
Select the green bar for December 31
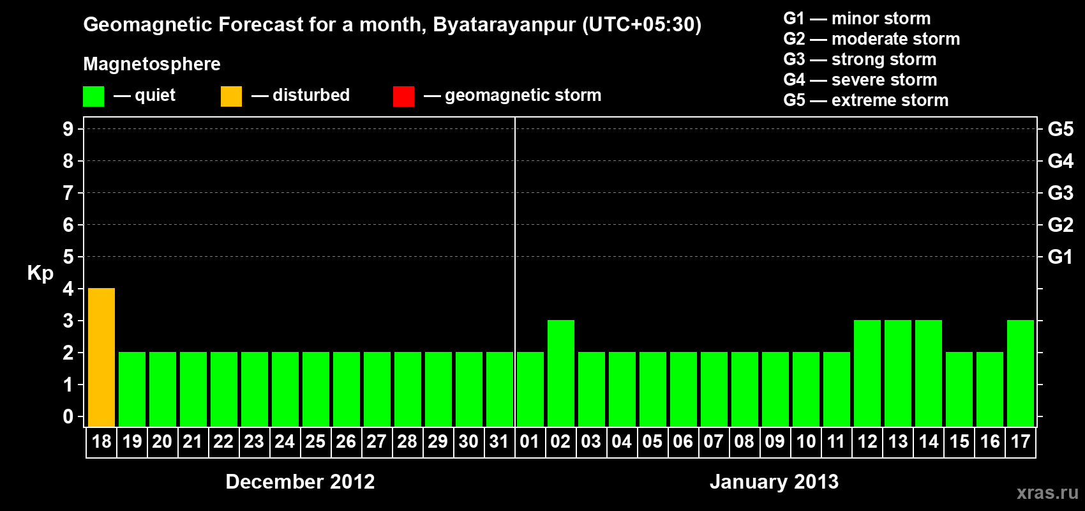[500, 389]
